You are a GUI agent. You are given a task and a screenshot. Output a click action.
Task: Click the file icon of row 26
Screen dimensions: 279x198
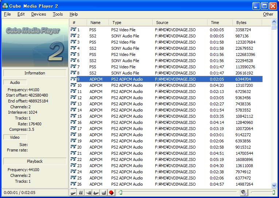(73, 183)
